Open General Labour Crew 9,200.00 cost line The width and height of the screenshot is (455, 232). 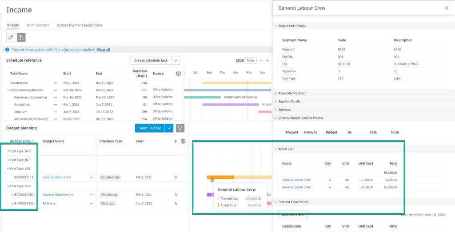pyautogui.click(x=296, y=180)
